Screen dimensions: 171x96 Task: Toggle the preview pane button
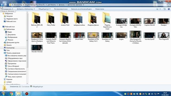click(x=164, y=9)
